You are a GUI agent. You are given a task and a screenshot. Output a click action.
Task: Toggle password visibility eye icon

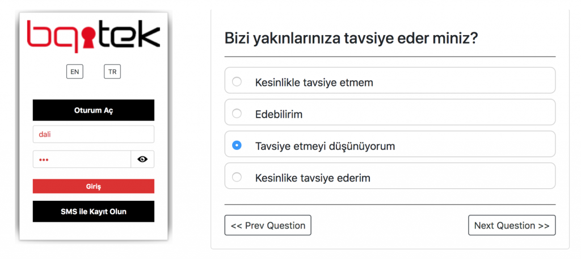click(142, 159)
